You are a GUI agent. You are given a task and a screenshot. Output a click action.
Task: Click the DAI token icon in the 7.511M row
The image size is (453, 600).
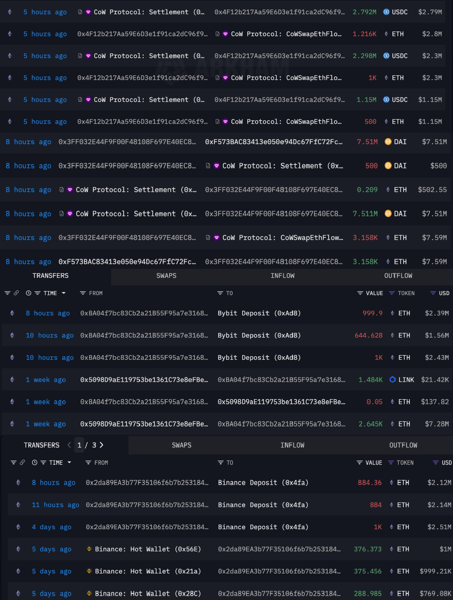(x=388, y=214)
